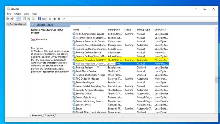Viewport: 220px width, 124px height.
Task: Select the Routing and Remote Access service
Action: pos(121,75)
